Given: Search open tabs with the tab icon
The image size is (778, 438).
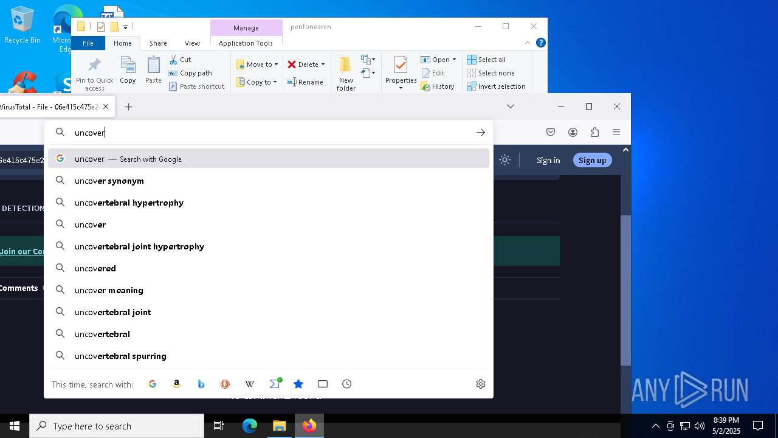Looking at the screenshot, I should click(323, 384).
